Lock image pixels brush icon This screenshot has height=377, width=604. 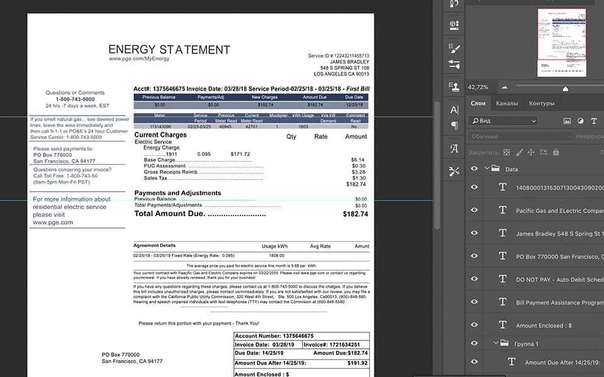519,152
